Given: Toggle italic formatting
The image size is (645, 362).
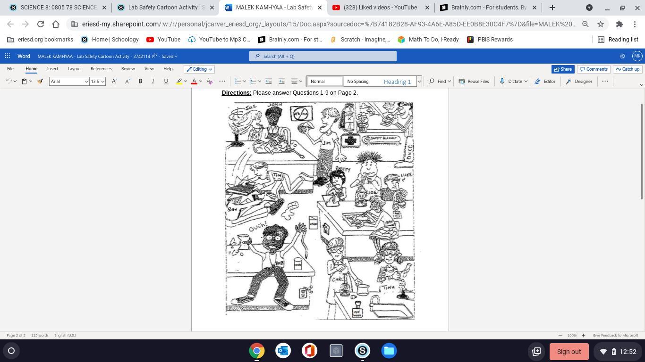Looking at the screenshot, I should click(153, 82).
